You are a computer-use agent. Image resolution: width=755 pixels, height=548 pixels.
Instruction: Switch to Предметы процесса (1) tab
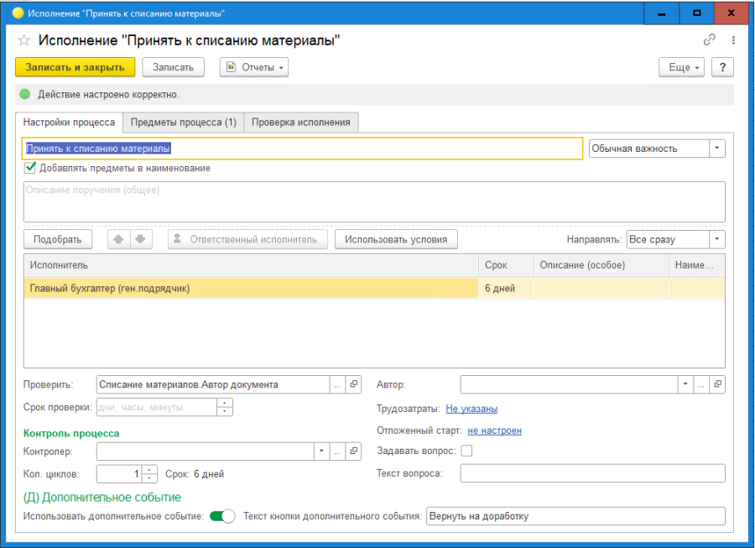183,123
